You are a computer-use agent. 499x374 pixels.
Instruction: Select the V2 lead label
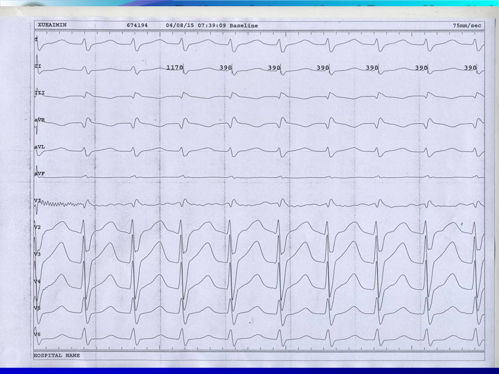point(37,228)
